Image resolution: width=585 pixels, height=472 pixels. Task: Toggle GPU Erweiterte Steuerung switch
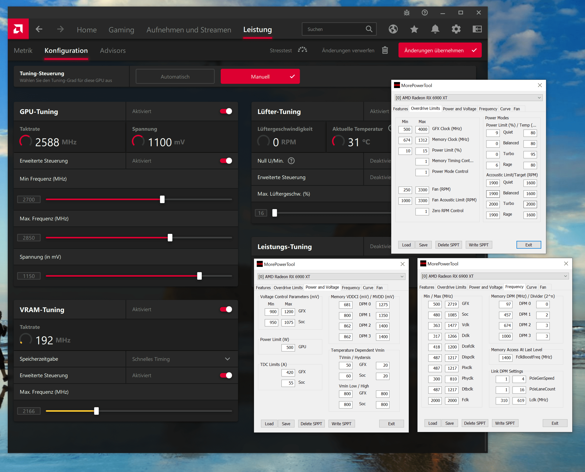coord(226,161)
